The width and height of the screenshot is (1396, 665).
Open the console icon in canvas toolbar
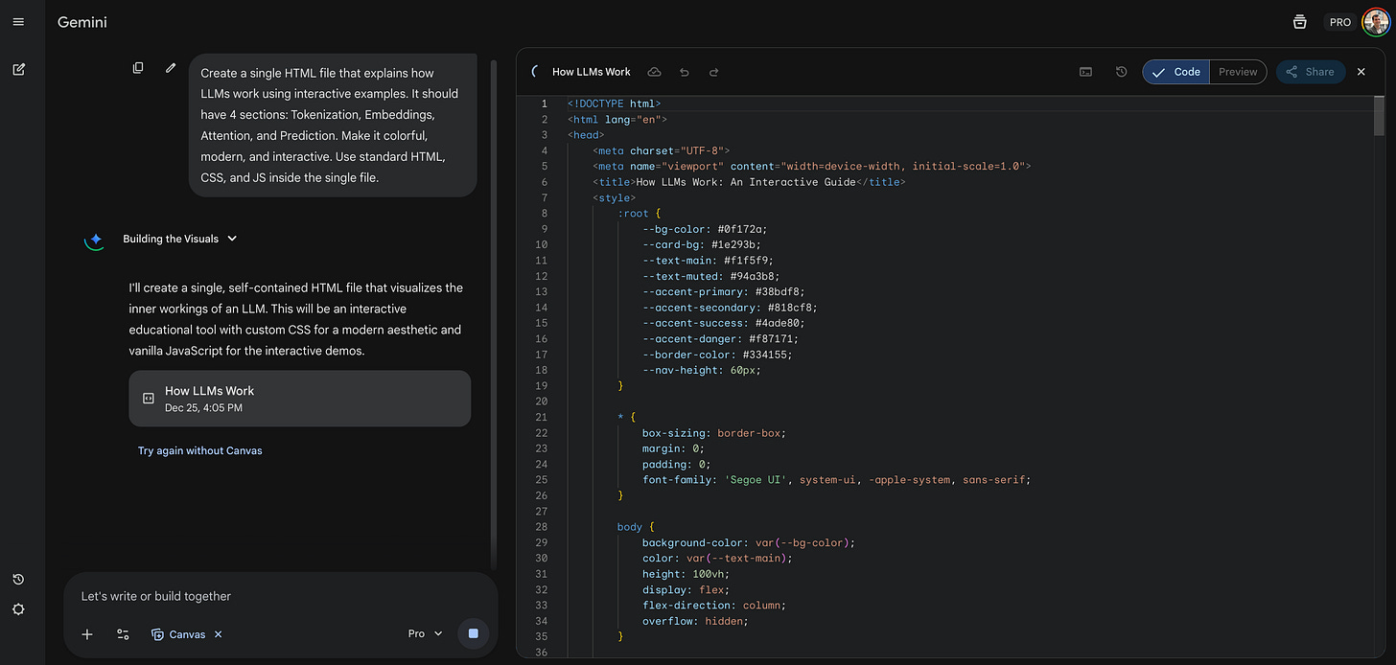tap(1084, 71)
